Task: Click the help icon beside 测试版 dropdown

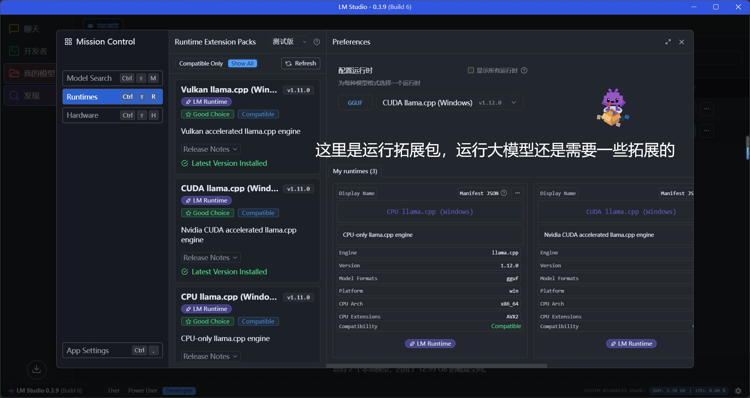Action: coord(317,42)
